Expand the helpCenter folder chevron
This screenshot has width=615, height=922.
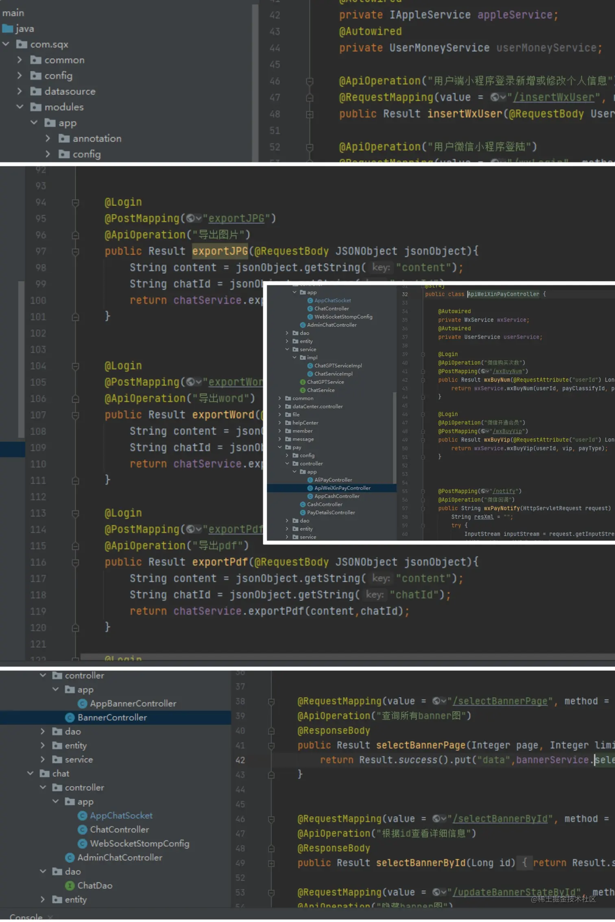(280, 423)
